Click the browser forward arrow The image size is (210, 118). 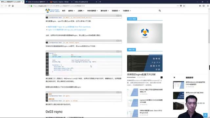6,6
